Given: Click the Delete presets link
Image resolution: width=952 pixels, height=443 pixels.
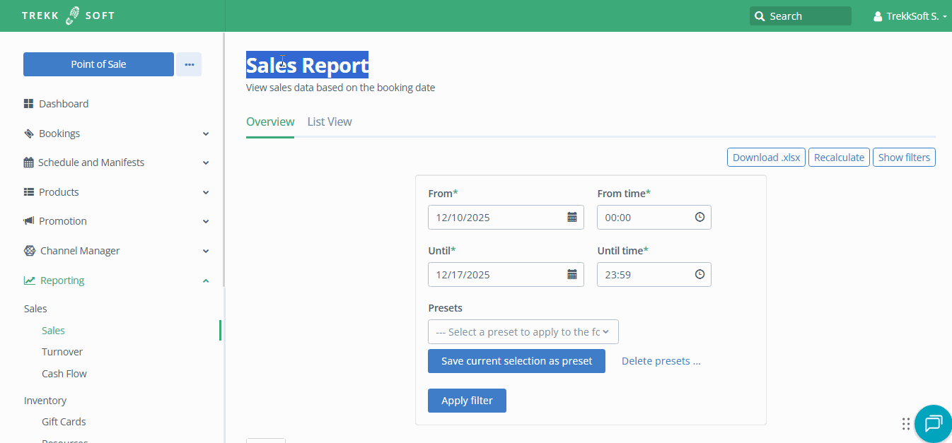Looking at the screenshot, I should click(661, 361).
